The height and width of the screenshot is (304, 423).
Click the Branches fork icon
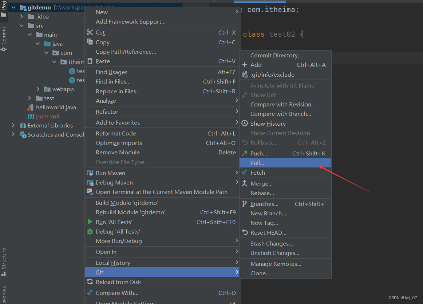244,204
